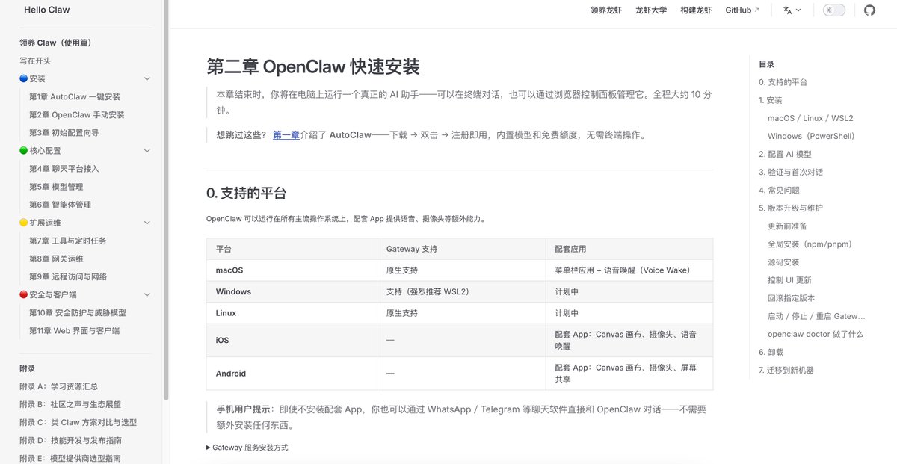Open 附录 B：社区之声与生态展望
897x464 pixels.
70,404
